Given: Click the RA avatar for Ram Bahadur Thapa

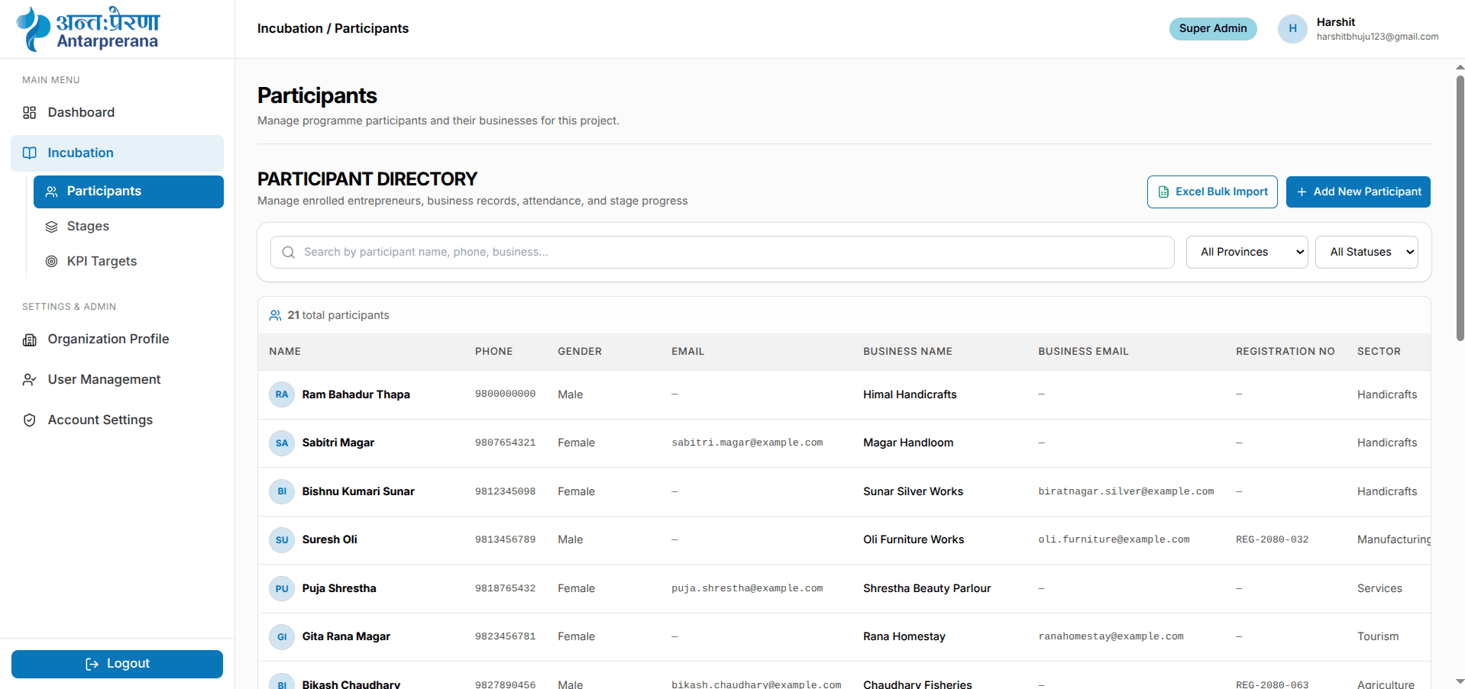Looking at the screenshot, I should point(282,394).
